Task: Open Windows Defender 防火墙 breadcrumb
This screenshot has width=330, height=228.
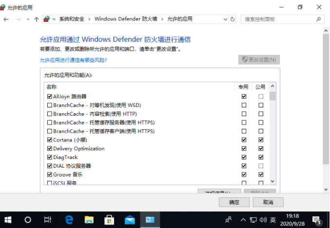Action: 126,19
